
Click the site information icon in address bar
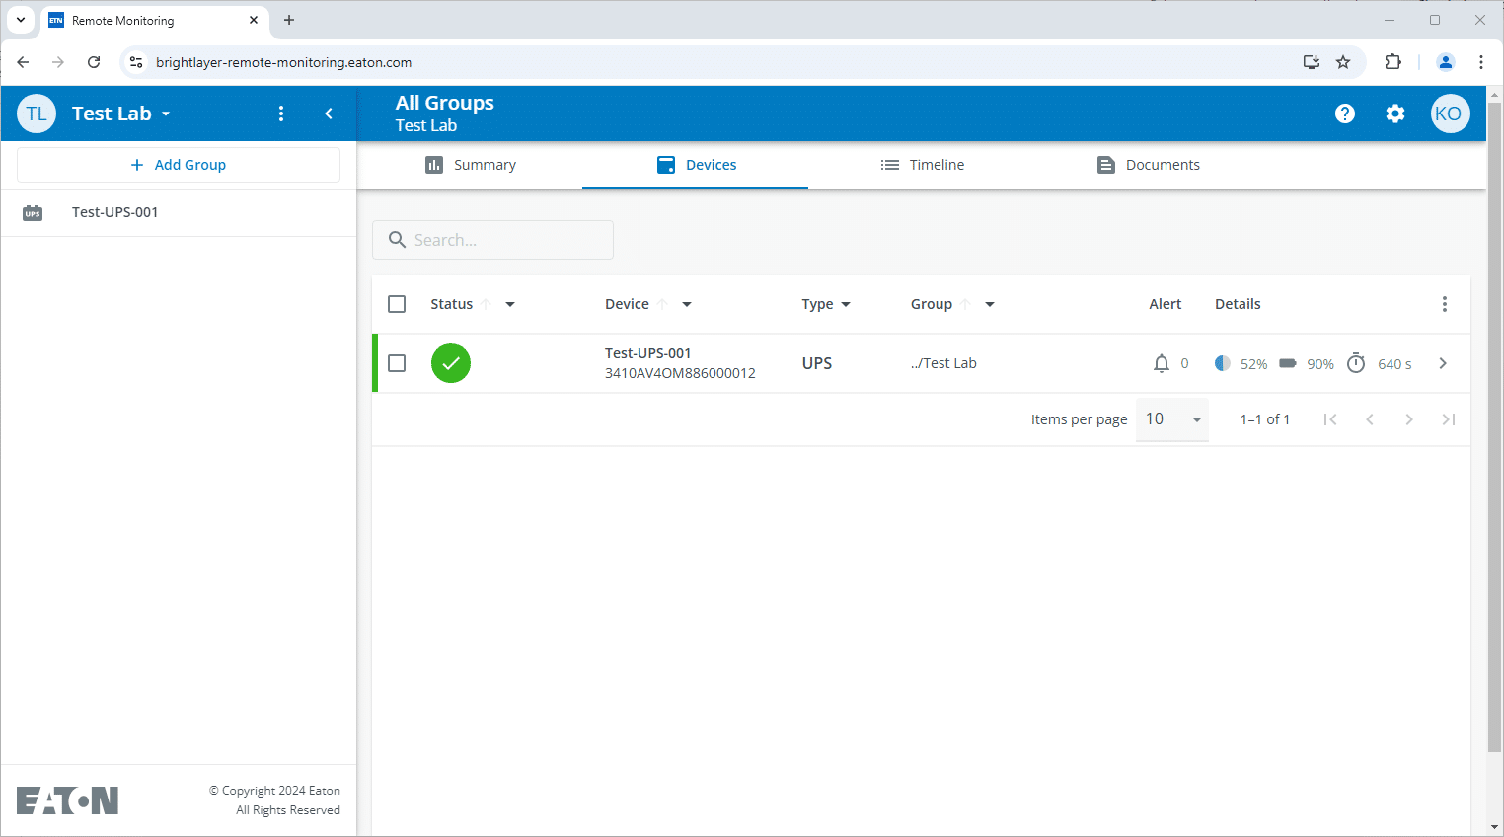pos(136,62)
